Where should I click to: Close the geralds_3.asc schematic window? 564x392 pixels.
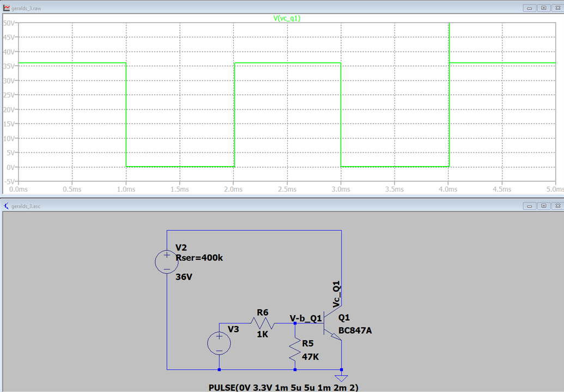pyautogui.click(x=556, y=206)
